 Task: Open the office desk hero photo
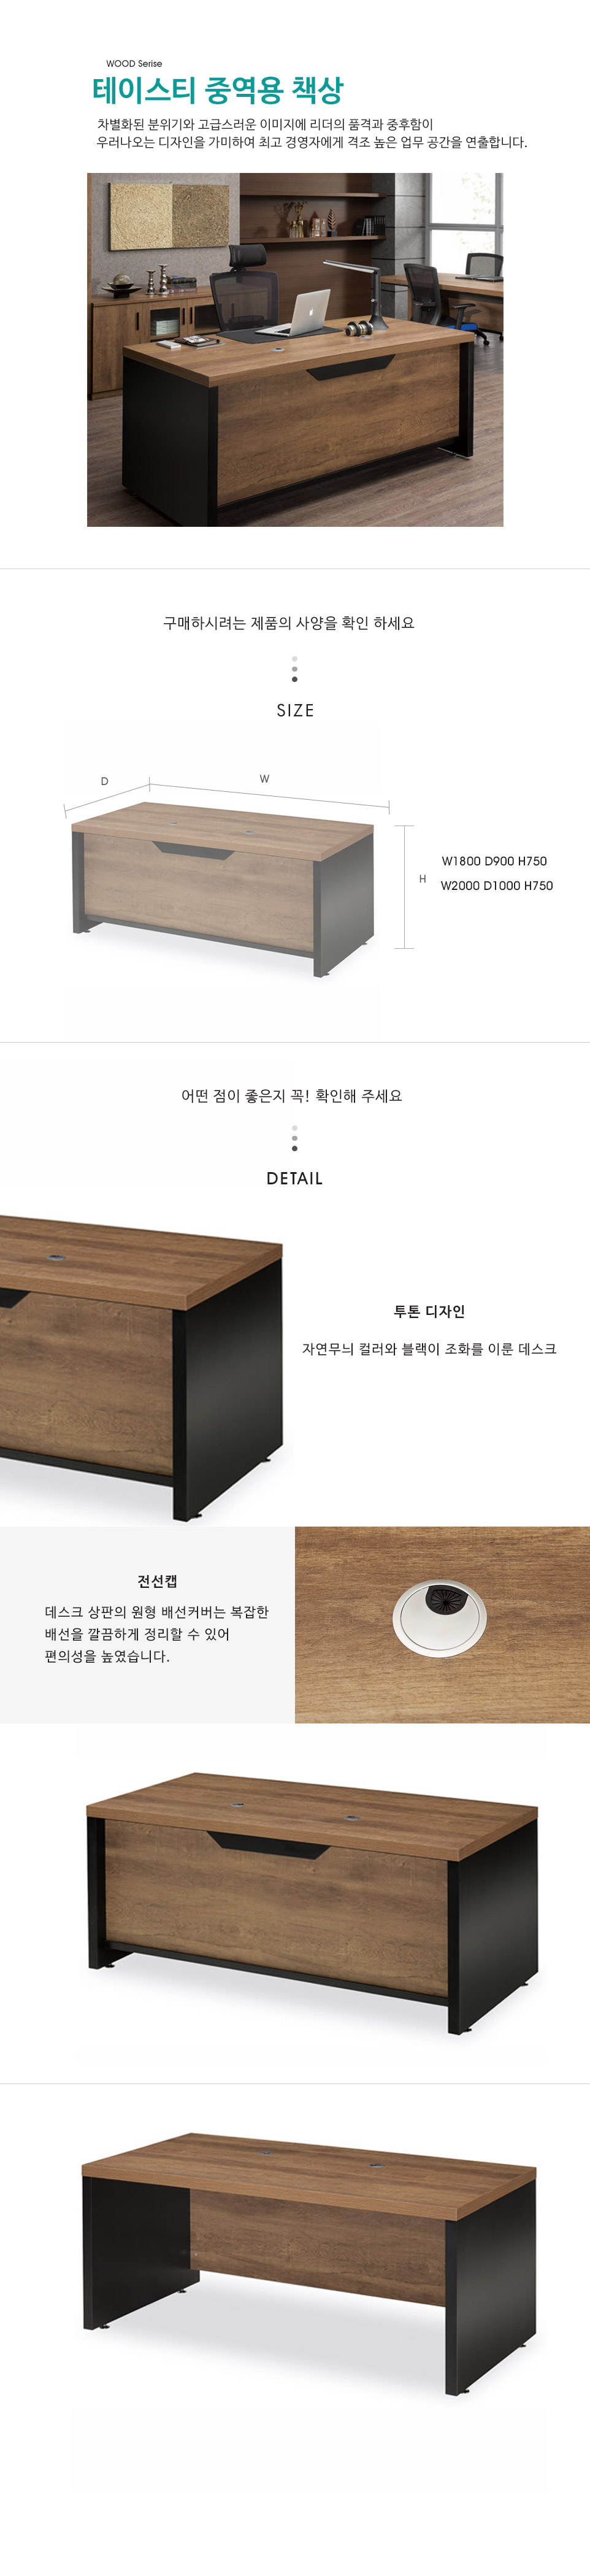[x=295, y=349]
